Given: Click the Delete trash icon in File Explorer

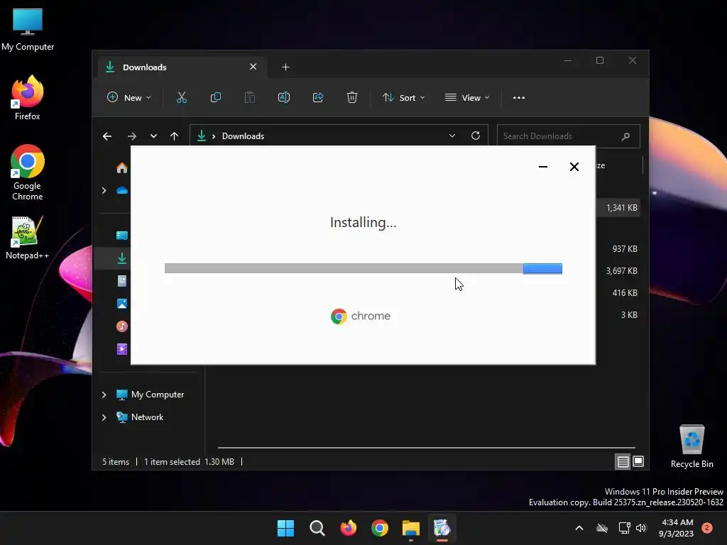Looking at the screenshot, I should tap(352, 97).
